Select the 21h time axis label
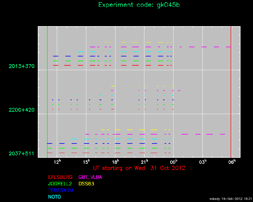The height and width of the screenshot is (202, 253). (x=144, y=162)
